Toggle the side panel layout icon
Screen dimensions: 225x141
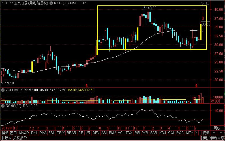[207, 3]
